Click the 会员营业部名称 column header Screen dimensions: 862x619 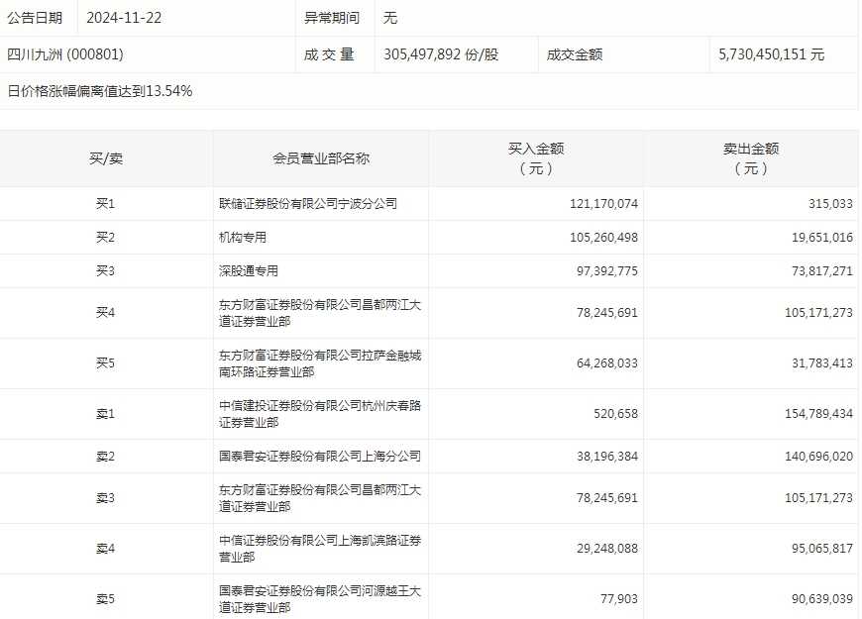pos(321,158)
